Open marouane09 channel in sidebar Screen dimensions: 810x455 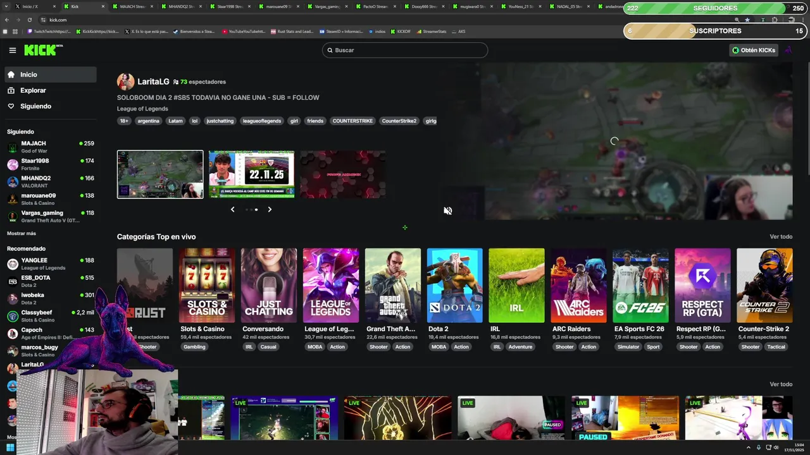coord(51,199)
